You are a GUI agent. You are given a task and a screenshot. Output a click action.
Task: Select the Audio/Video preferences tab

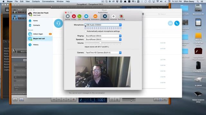(x=105, y=17)
